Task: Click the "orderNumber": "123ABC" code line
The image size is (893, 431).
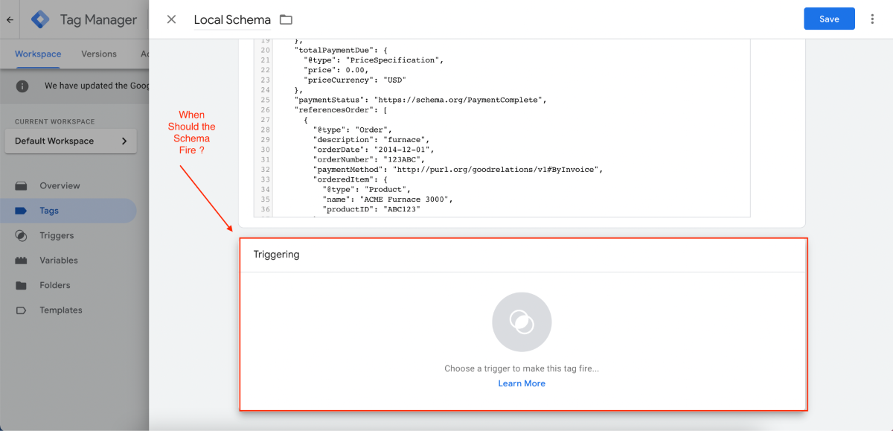Action: coord(370,160)
